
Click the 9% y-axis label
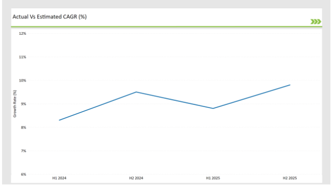click(24, 104)
